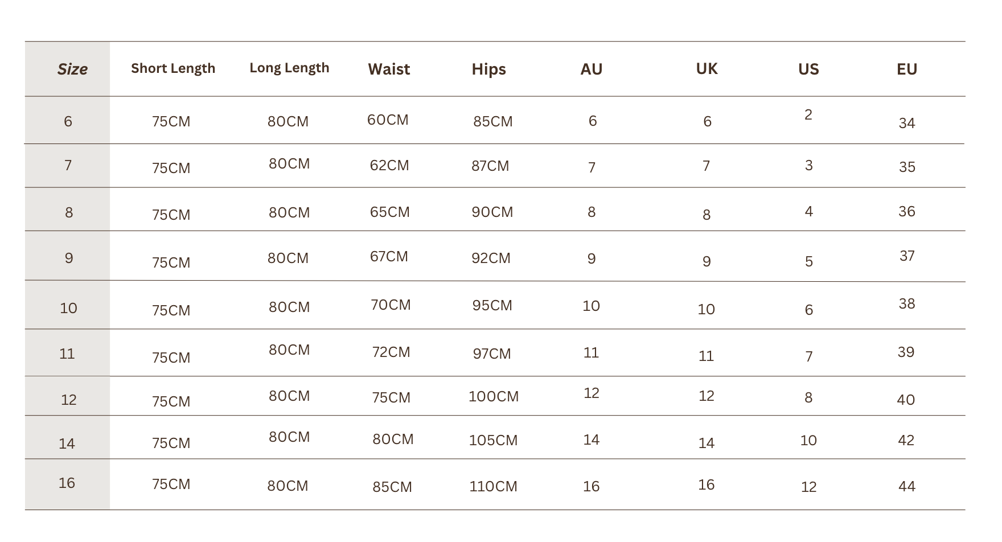This screenshot has width=1002, height=542.
Task: Select the Hips column header
Action: pos(488,69)
